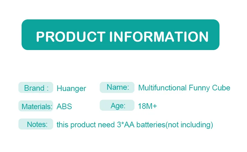
Task: Click the Huanger brand name
Action: click(71, 89)
